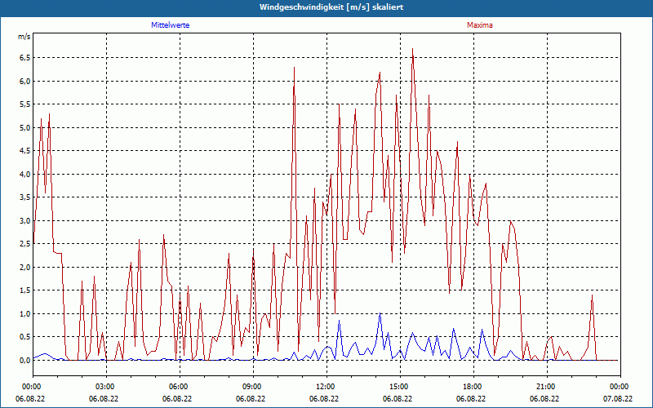653x408 pixels.
Task: Click the red Maxima peak near 10:40
Action: [294, 68]
